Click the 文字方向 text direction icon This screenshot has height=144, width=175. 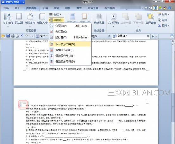tap(8, 16)
